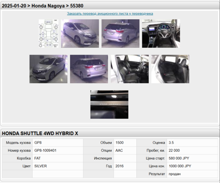This screenshot has width=220, height=183.
Task: Click the Оценка label
Action: tap(159, 143)
